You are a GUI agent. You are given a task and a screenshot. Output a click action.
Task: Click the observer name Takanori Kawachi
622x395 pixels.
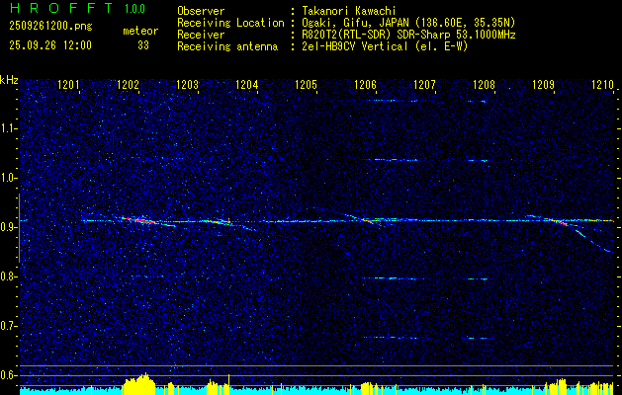349,11
